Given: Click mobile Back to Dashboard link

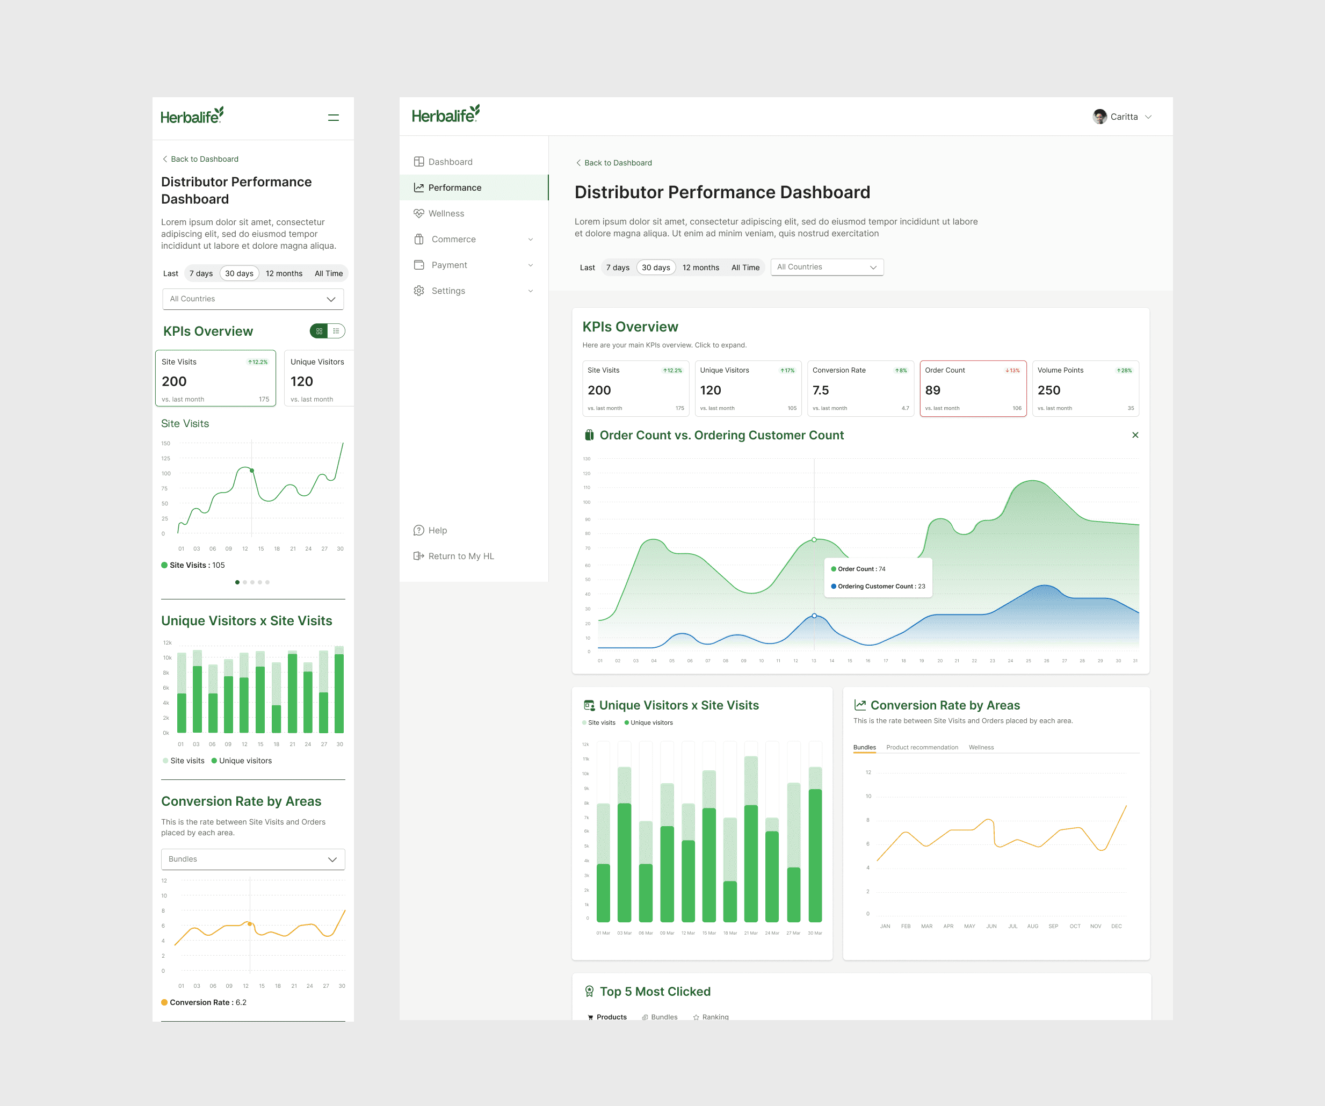Looking at the screenshot, I should coord(200,159).
